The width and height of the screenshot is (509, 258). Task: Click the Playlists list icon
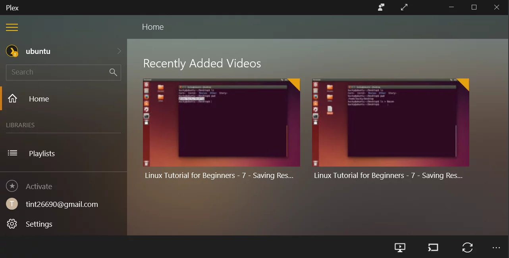12,153
